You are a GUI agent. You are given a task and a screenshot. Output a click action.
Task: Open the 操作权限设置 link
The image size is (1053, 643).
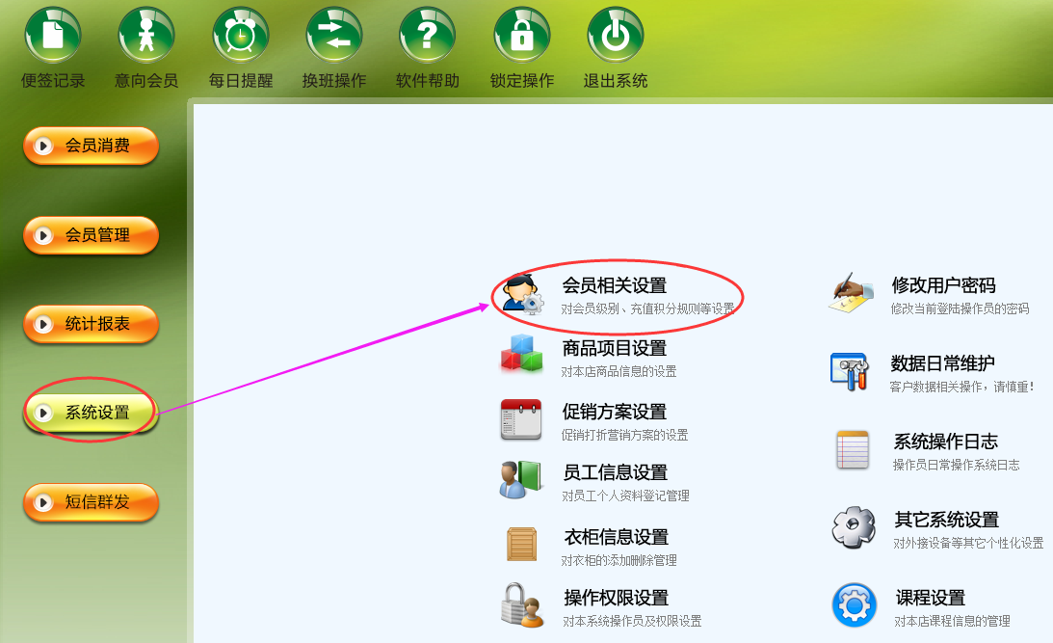click(x=617, y=598)
